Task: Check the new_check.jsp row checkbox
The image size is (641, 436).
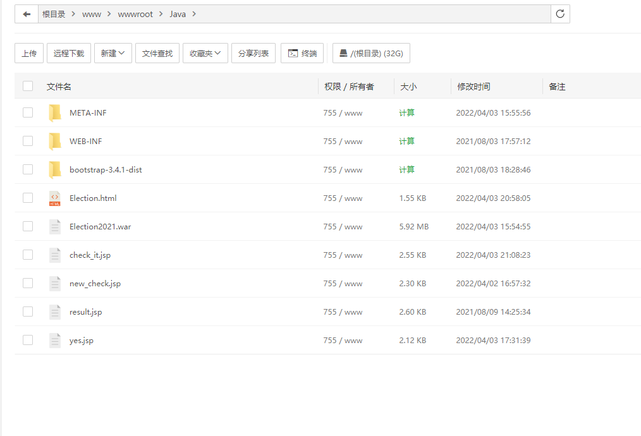Action: [x=28, y=282]
